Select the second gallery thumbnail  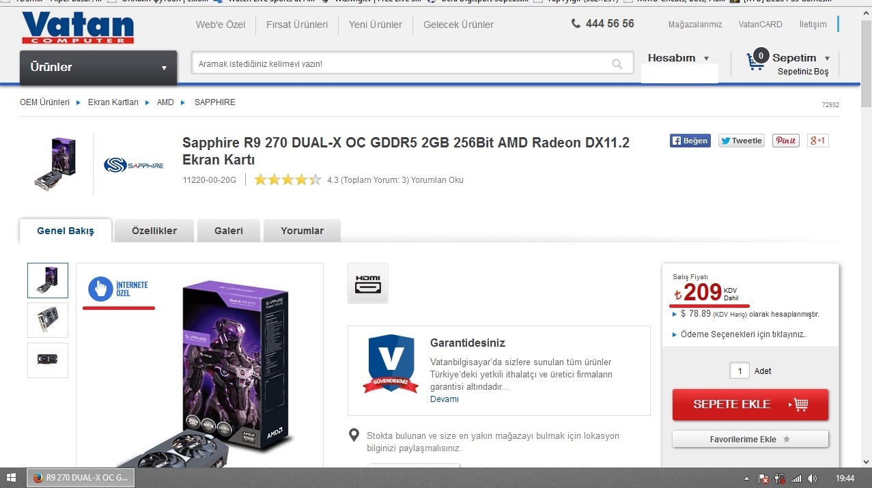pyautogui.click(x=48, y=320)
